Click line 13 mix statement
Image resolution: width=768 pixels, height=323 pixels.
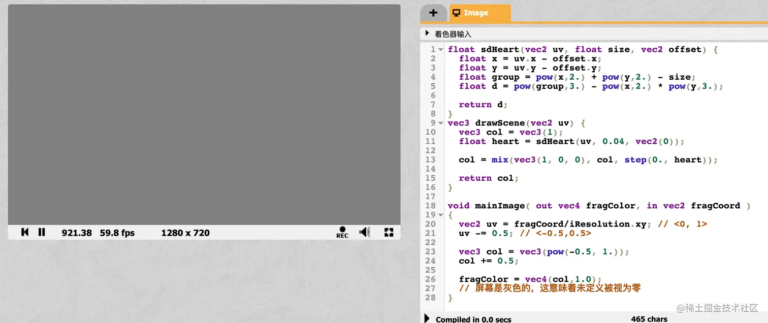[x=588, y=160]
